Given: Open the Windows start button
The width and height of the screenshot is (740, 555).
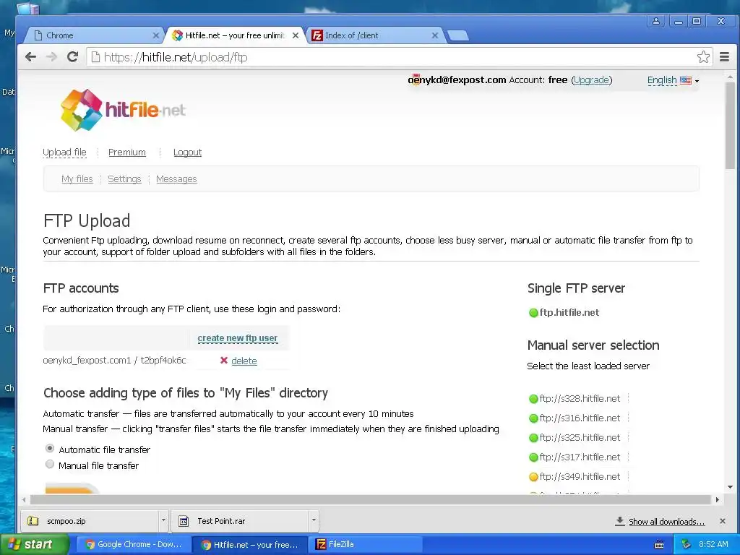Looking at the screenshot, I should [35, 544].
